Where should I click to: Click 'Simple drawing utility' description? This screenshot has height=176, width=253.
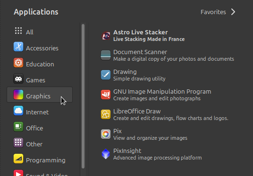(x=139, y=79)
